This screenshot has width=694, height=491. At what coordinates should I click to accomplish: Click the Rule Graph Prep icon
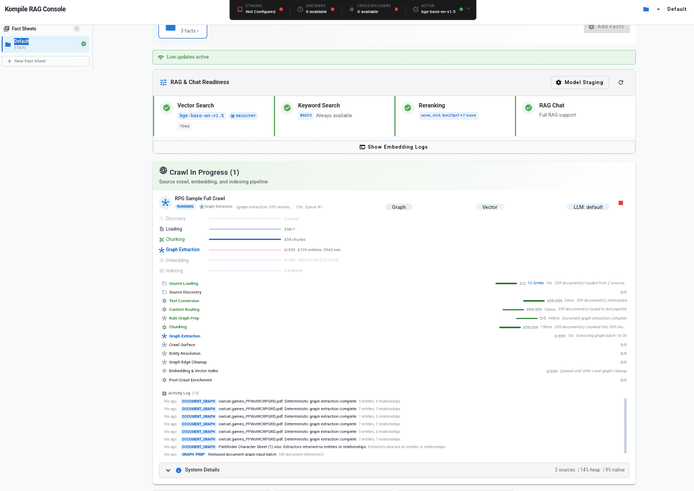(164, 318)
